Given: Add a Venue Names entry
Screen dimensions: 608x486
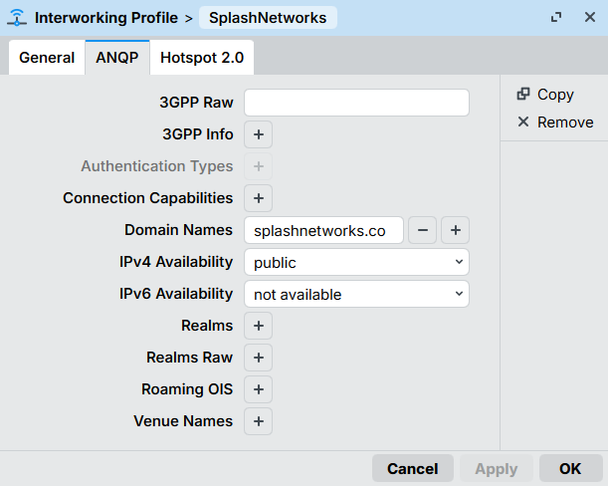Looking at the screenshot, I should click(x=258, y=421).
